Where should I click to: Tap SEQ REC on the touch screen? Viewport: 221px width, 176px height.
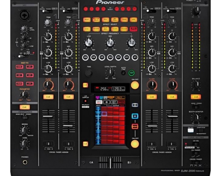point(114,102)
